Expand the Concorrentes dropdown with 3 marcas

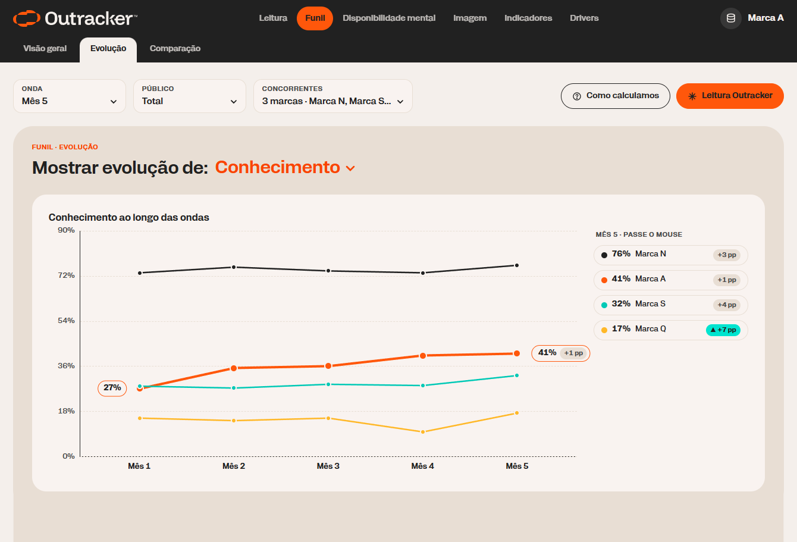click(333, 96)
